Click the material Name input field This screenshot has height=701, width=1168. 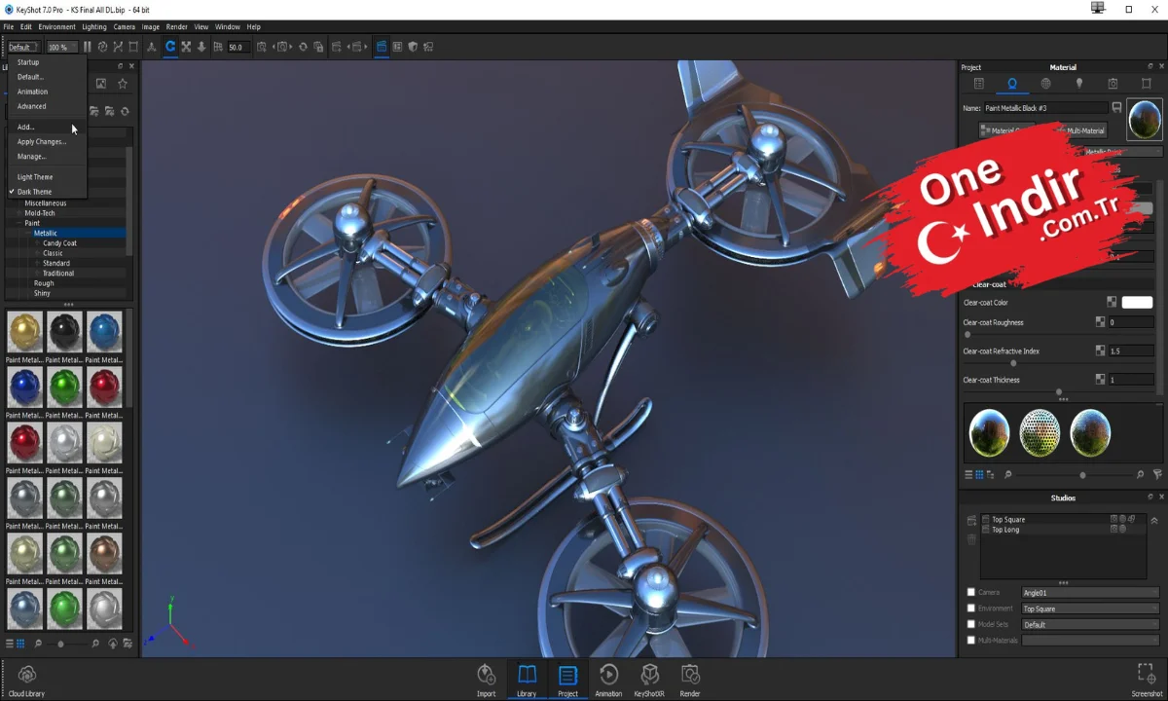1045,108
